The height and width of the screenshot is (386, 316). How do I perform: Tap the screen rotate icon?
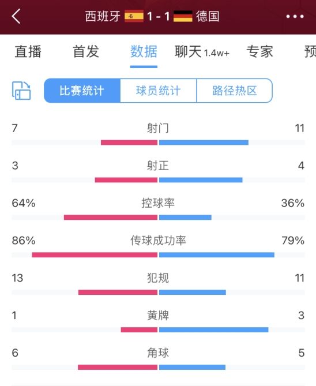pyautogui.click(x=21, y=91)
